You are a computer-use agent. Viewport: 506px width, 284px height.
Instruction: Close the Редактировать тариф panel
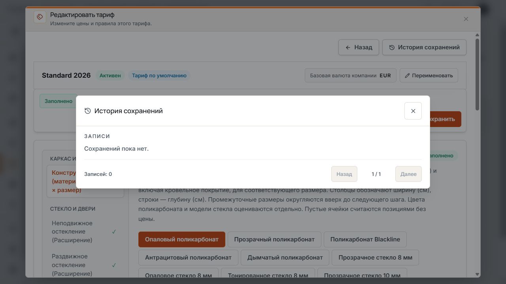(x=466, y=19)
